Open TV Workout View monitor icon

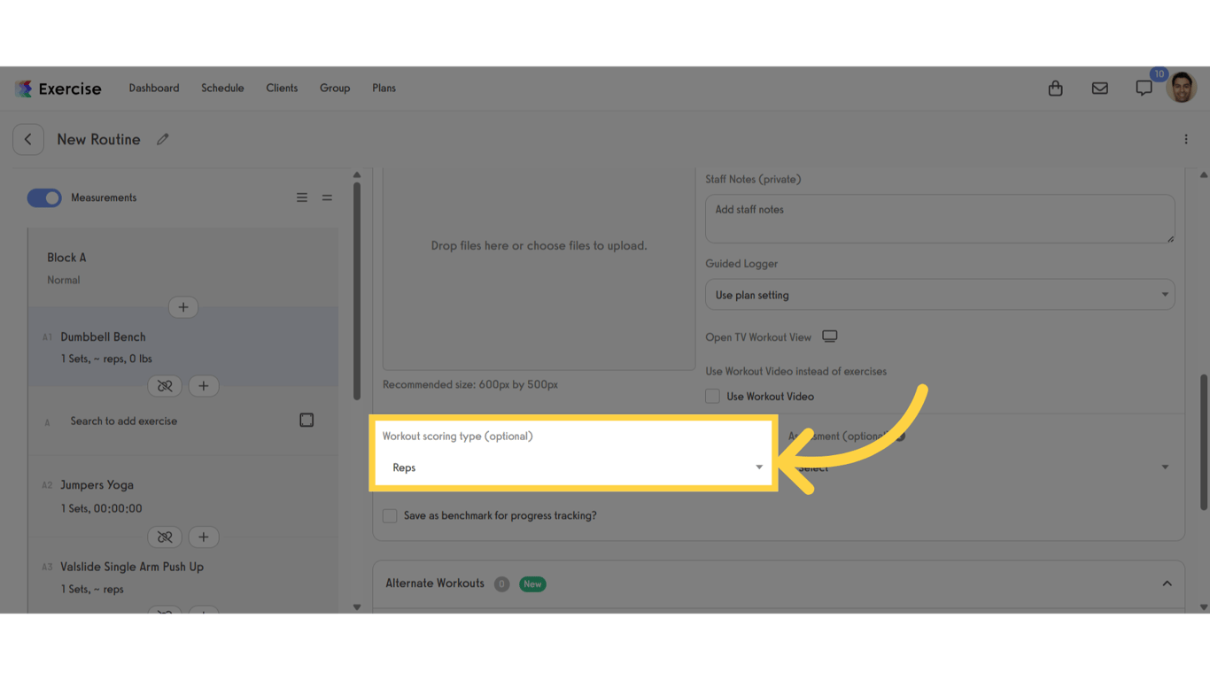point(829,336)
